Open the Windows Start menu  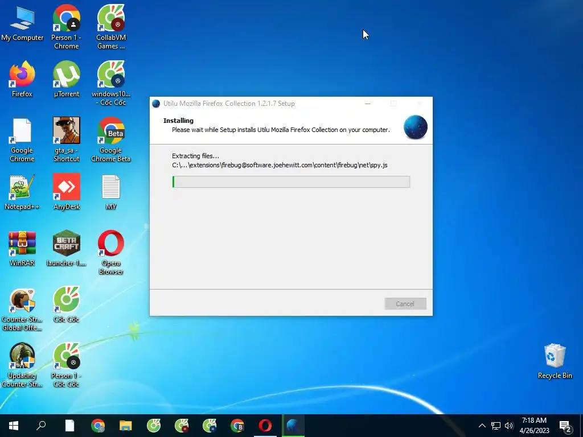pyautogui.click(x=14, y=426)
